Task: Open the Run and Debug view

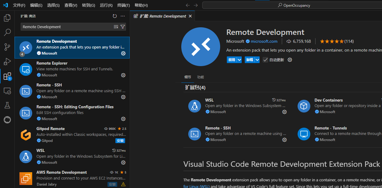Action: click(7, 62)
